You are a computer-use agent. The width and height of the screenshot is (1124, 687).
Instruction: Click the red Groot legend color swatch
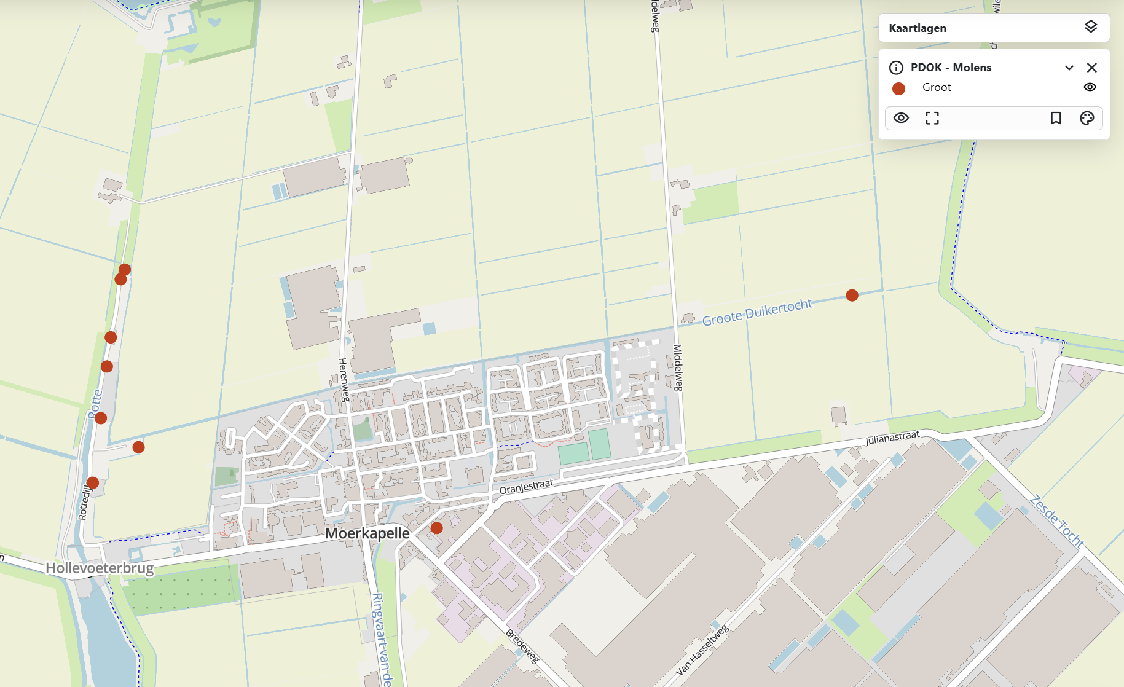click(x=898, y=88)
